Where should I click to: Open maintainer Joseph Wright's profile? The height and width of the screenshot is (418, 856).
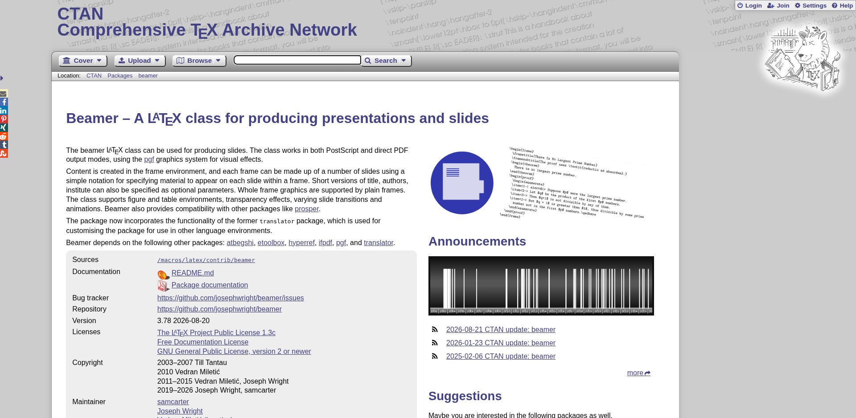(x=180, y=411)
